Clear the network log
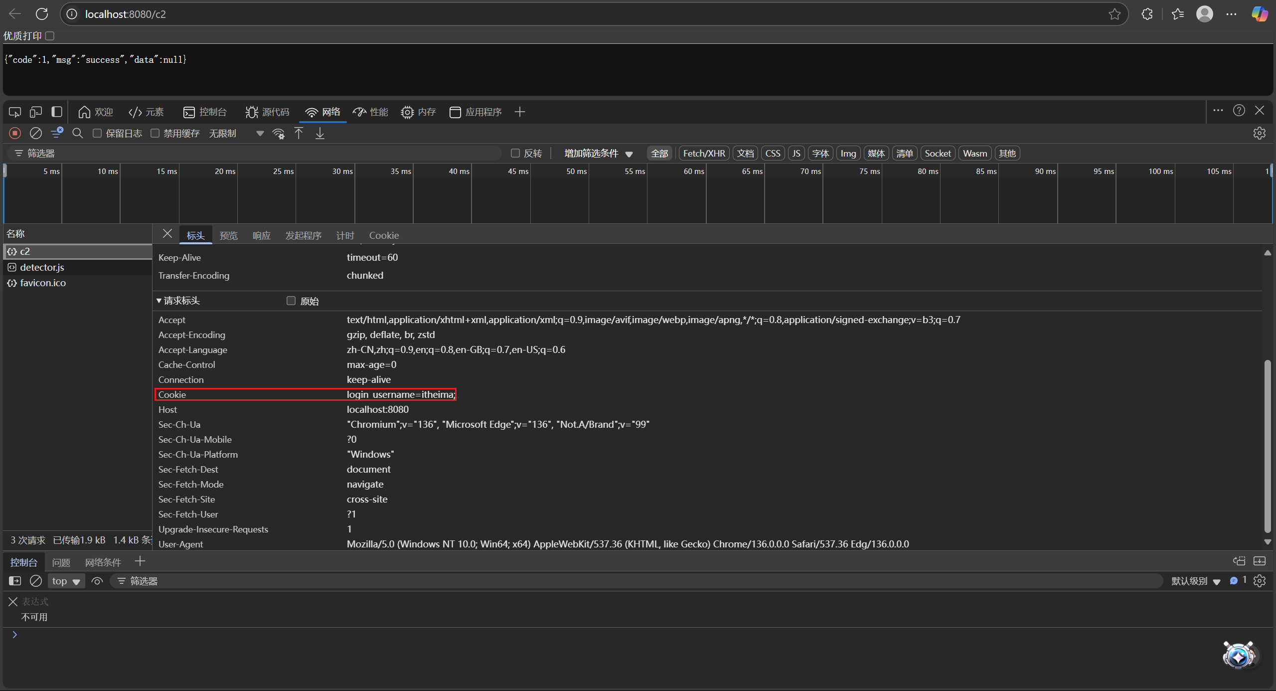 pyautogui.click(x=36, y=133)
